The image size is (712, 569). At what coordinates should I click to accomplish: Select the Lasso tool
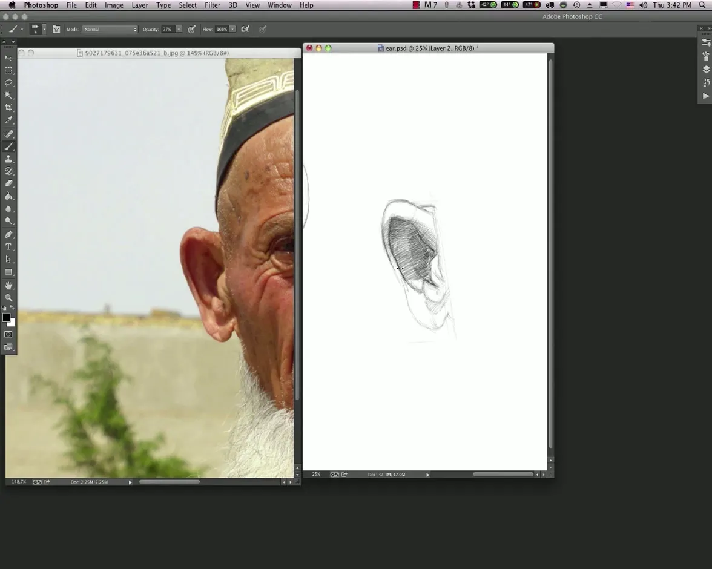(8, 83)
